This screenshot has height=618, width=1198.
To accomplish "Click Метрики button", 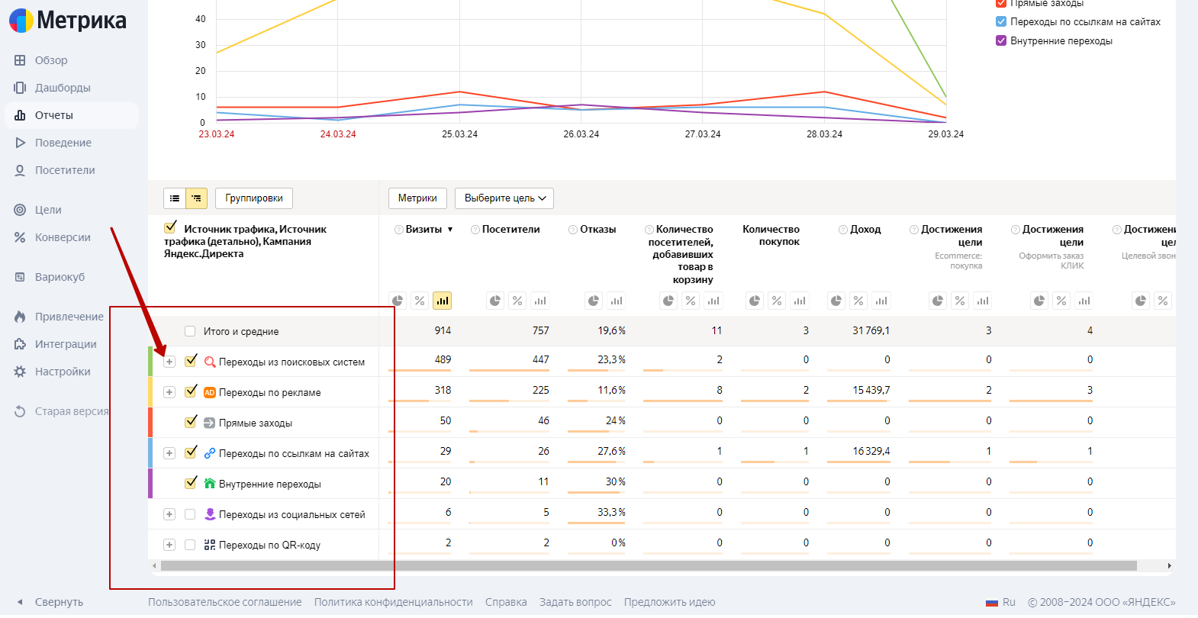I will click(417, 198).
